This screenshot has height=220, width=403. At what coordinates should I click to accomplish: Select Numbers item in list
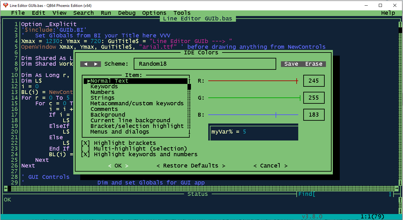click(103, 92)
